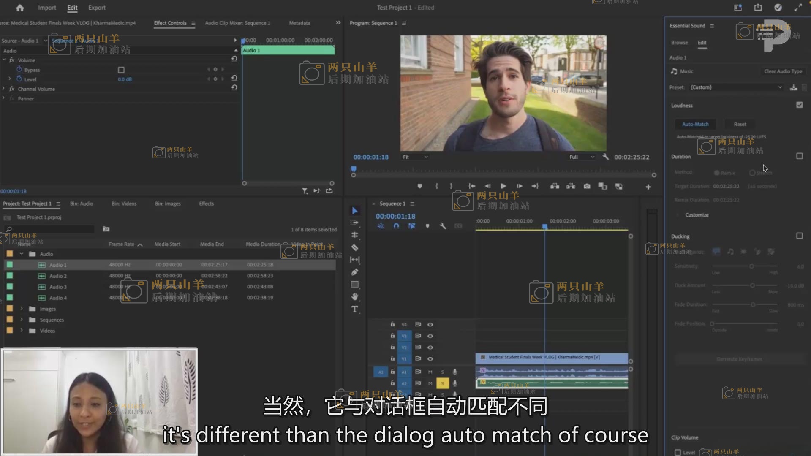
Task: Select the Hand tool
Action: click(x=355, y=296)
